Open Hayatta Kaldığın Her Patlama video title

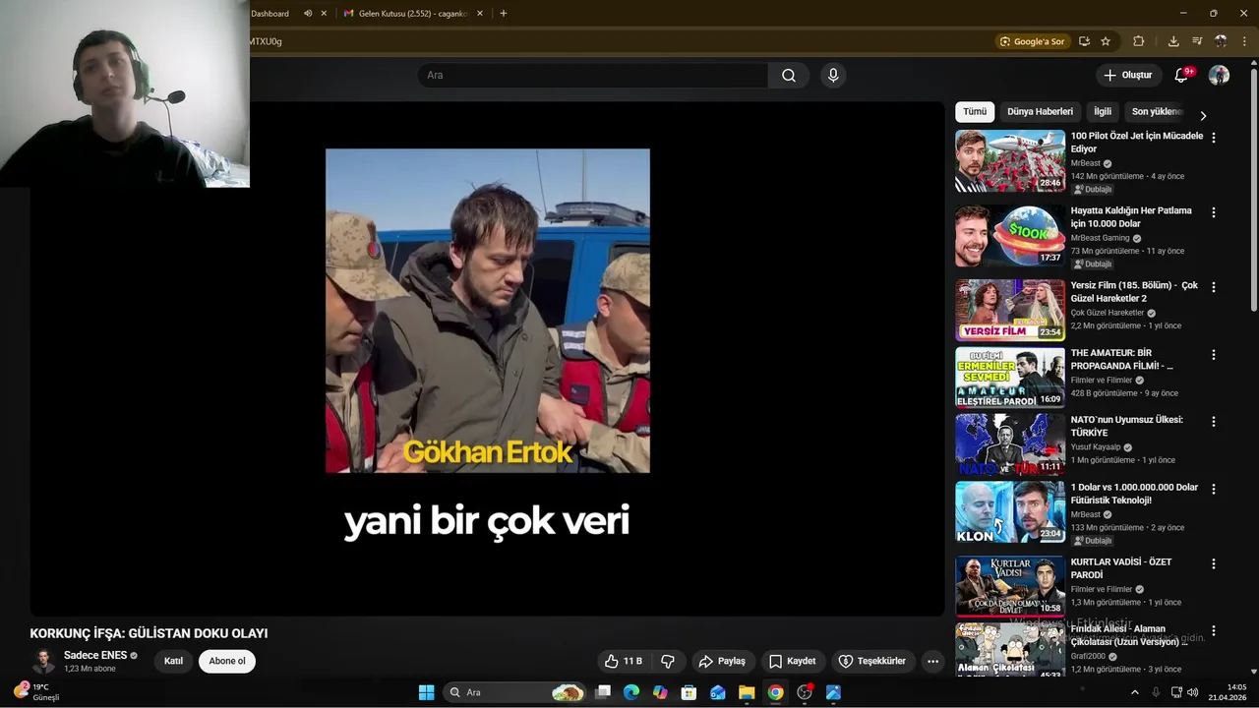1131,217
